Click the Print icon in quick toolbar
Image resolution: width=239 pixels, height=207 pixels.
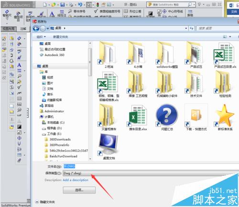[71, 5]
